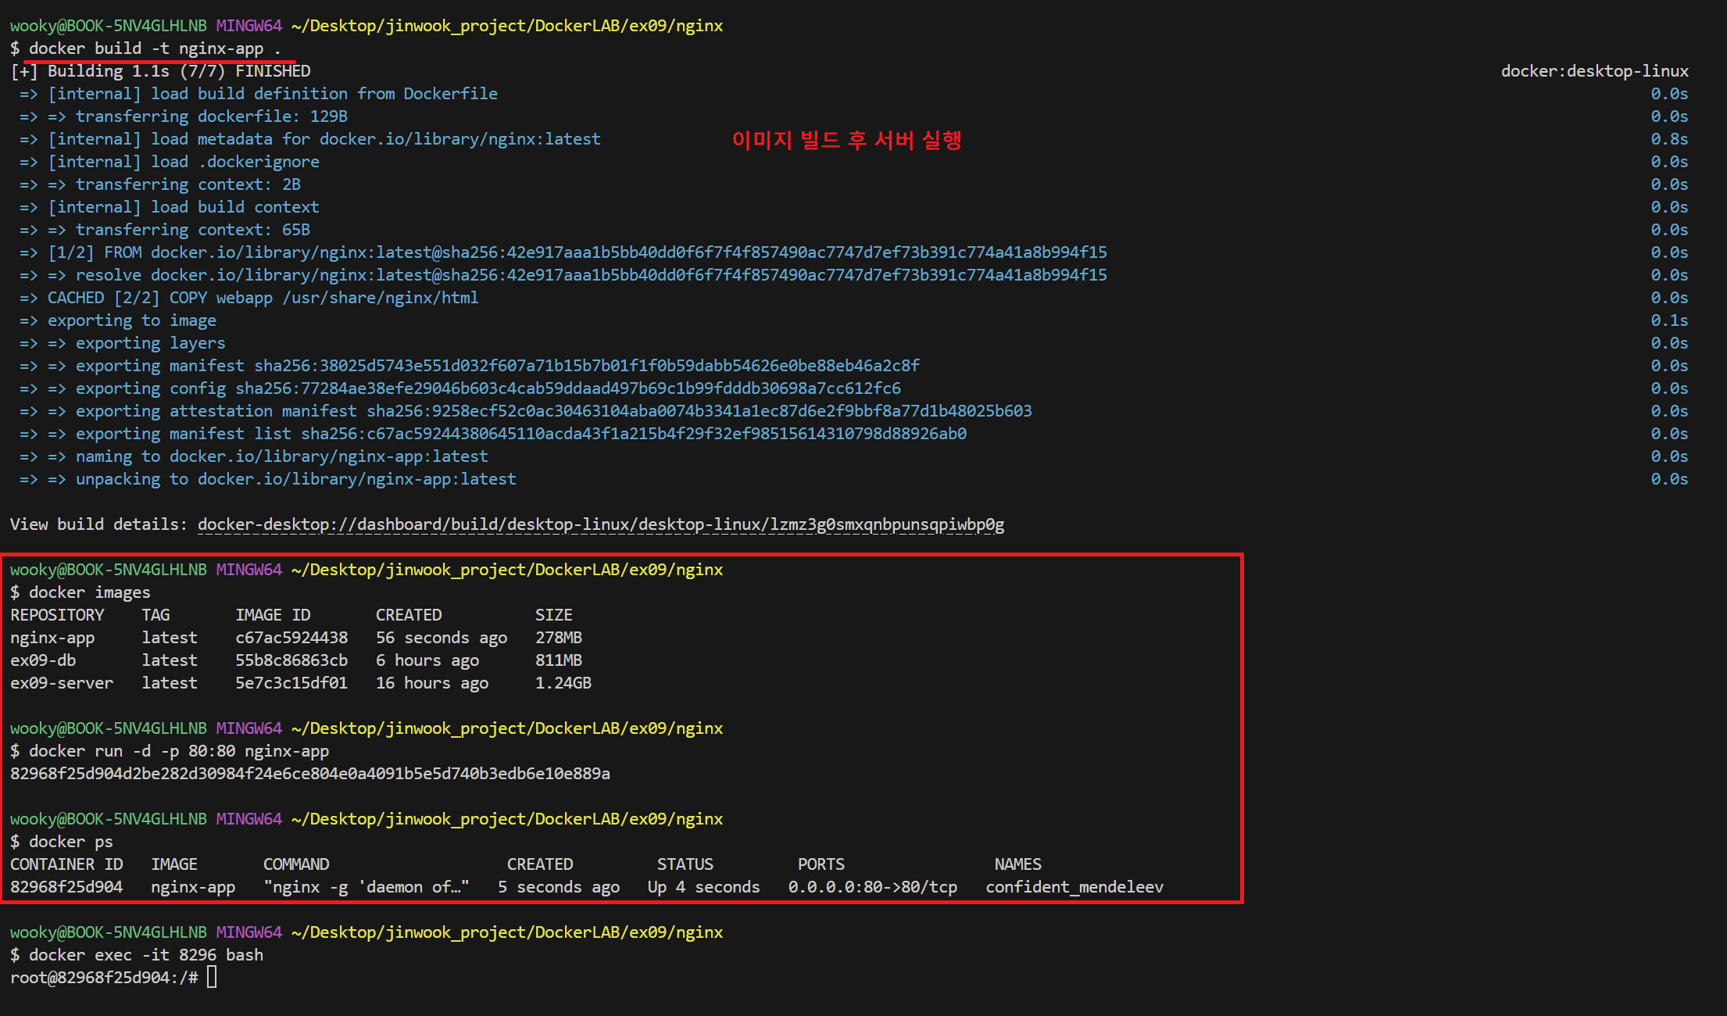The height and width of the screenshot is (1016, 1727).
Task: Open the docker-desktop build details link
Action: (600, 524)
